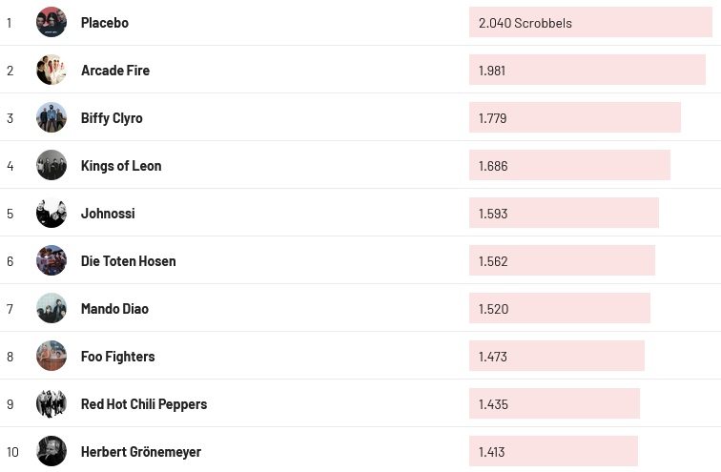Follow the Red Hot Chili Peppers link
721x472 pixels.
pos(143,403)
